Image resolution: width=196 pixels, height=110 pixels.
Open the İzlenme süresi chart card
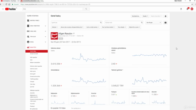click(79, 56)
